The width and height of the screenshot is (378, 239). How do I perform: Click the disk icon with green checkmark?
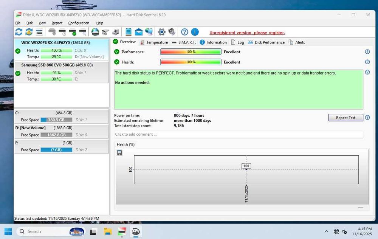pos(73,32)
